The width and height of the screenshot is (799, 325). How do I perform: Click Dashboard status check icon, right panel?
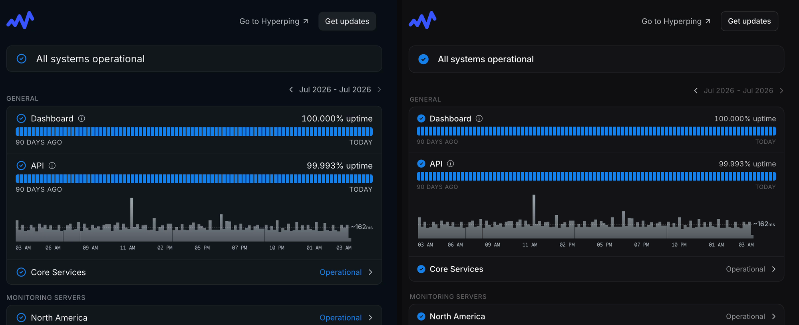tap(421, 119)
